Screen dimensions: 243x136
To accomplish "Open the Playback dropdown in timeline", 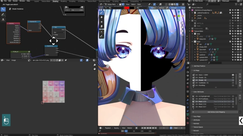I will coord(108,128).
